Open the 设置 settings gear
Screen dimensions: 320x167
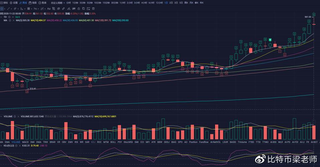coord(14,3)
